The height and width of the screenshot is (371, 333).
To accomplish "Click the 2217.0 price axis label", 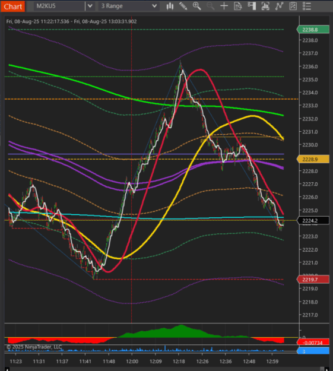I will point(310,315).
